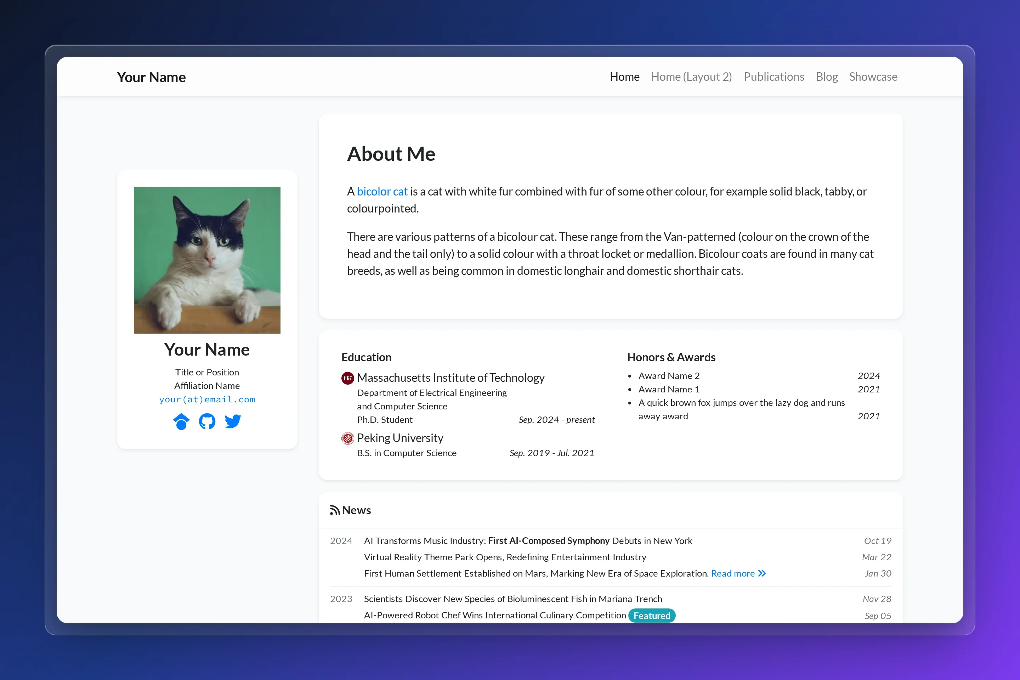Open the Publications page
Viewport: 1020px width, 680px height.
(x=774, y=77)
